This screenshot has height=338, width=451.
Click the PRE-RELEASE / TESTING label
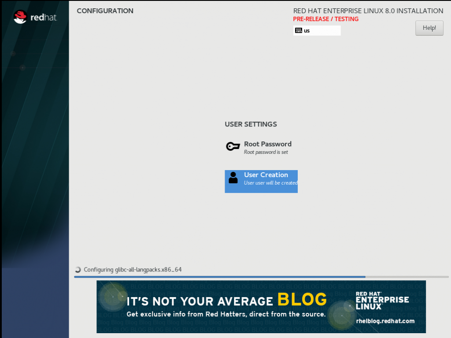click(326, 19)
